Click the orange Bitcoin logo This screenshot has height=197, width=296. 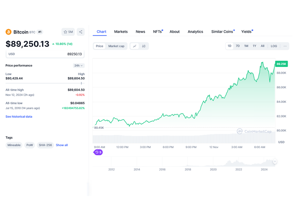click(x=8, y=32)
